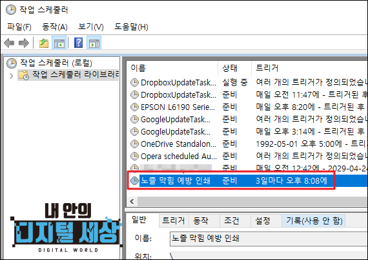Image resolution: width=368 pixels, height=260 pixels.
Task: Open the 도움말(H) menu
Action: coord(131,27)
